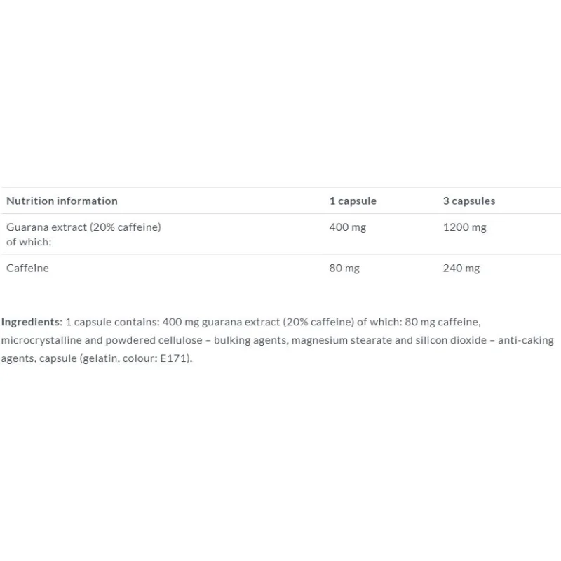The width and height of the screenshot is (561, 561).
Task: Click the 'of which:' text in table
Action: (x=29, y=242)
